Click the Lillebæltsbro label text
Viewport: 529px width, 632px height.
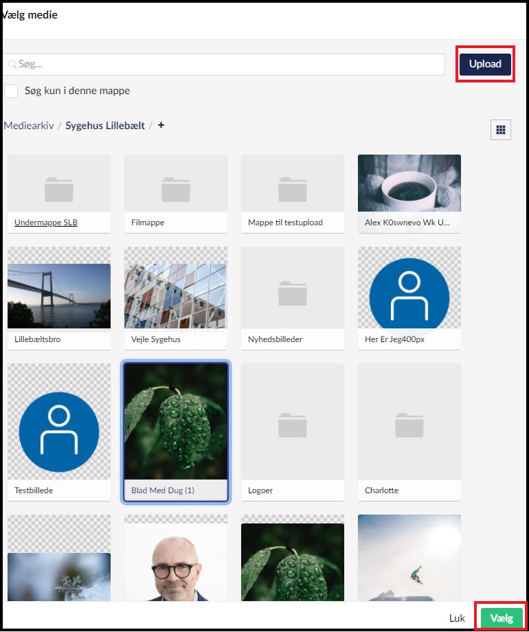(38, 339)
